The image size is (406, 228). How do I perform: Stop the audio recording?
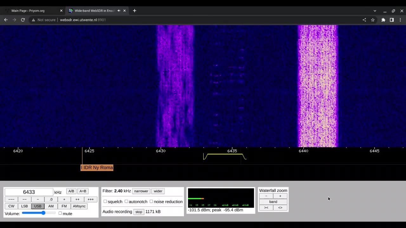139,212
